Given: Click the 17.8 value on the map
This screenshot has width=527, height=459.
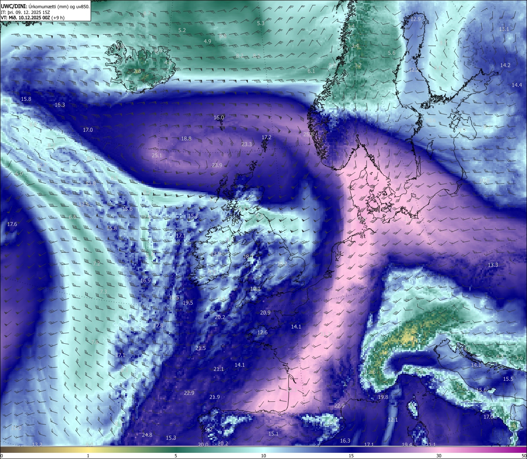Looking at the screenshot, I should 158,326.
